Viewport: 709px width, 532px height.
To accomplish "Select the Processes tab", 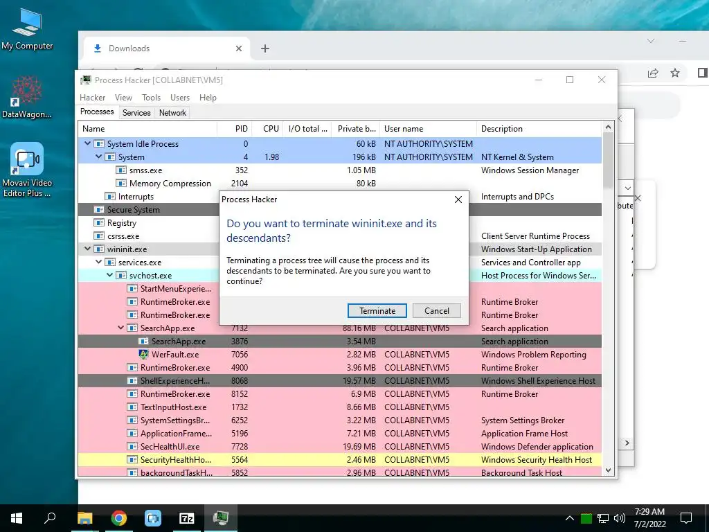I will tap(97, 112).
